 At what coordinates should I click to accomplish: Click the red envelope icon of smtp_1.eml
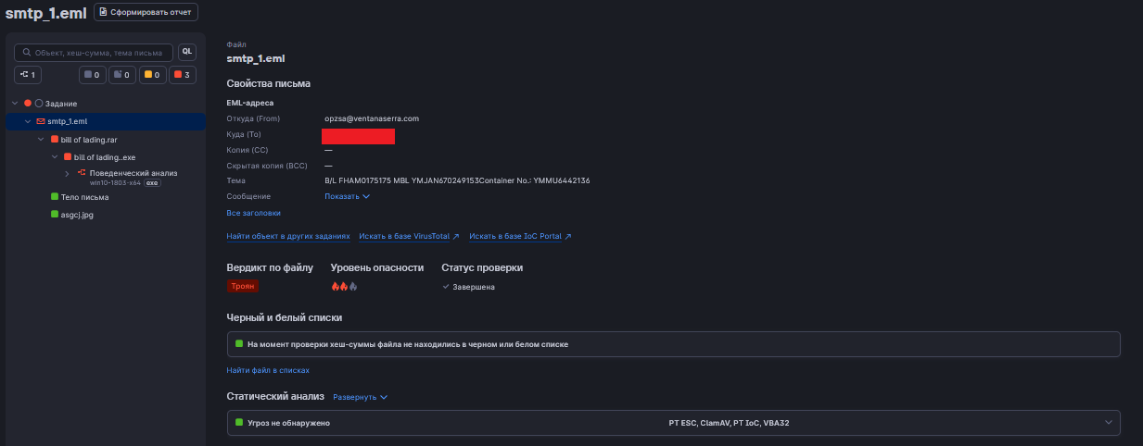pyautogui.click(x=41, y=121)
